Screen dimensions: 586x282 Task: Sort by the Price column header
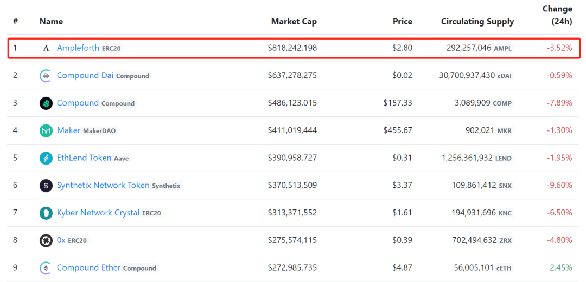(403, 22)
